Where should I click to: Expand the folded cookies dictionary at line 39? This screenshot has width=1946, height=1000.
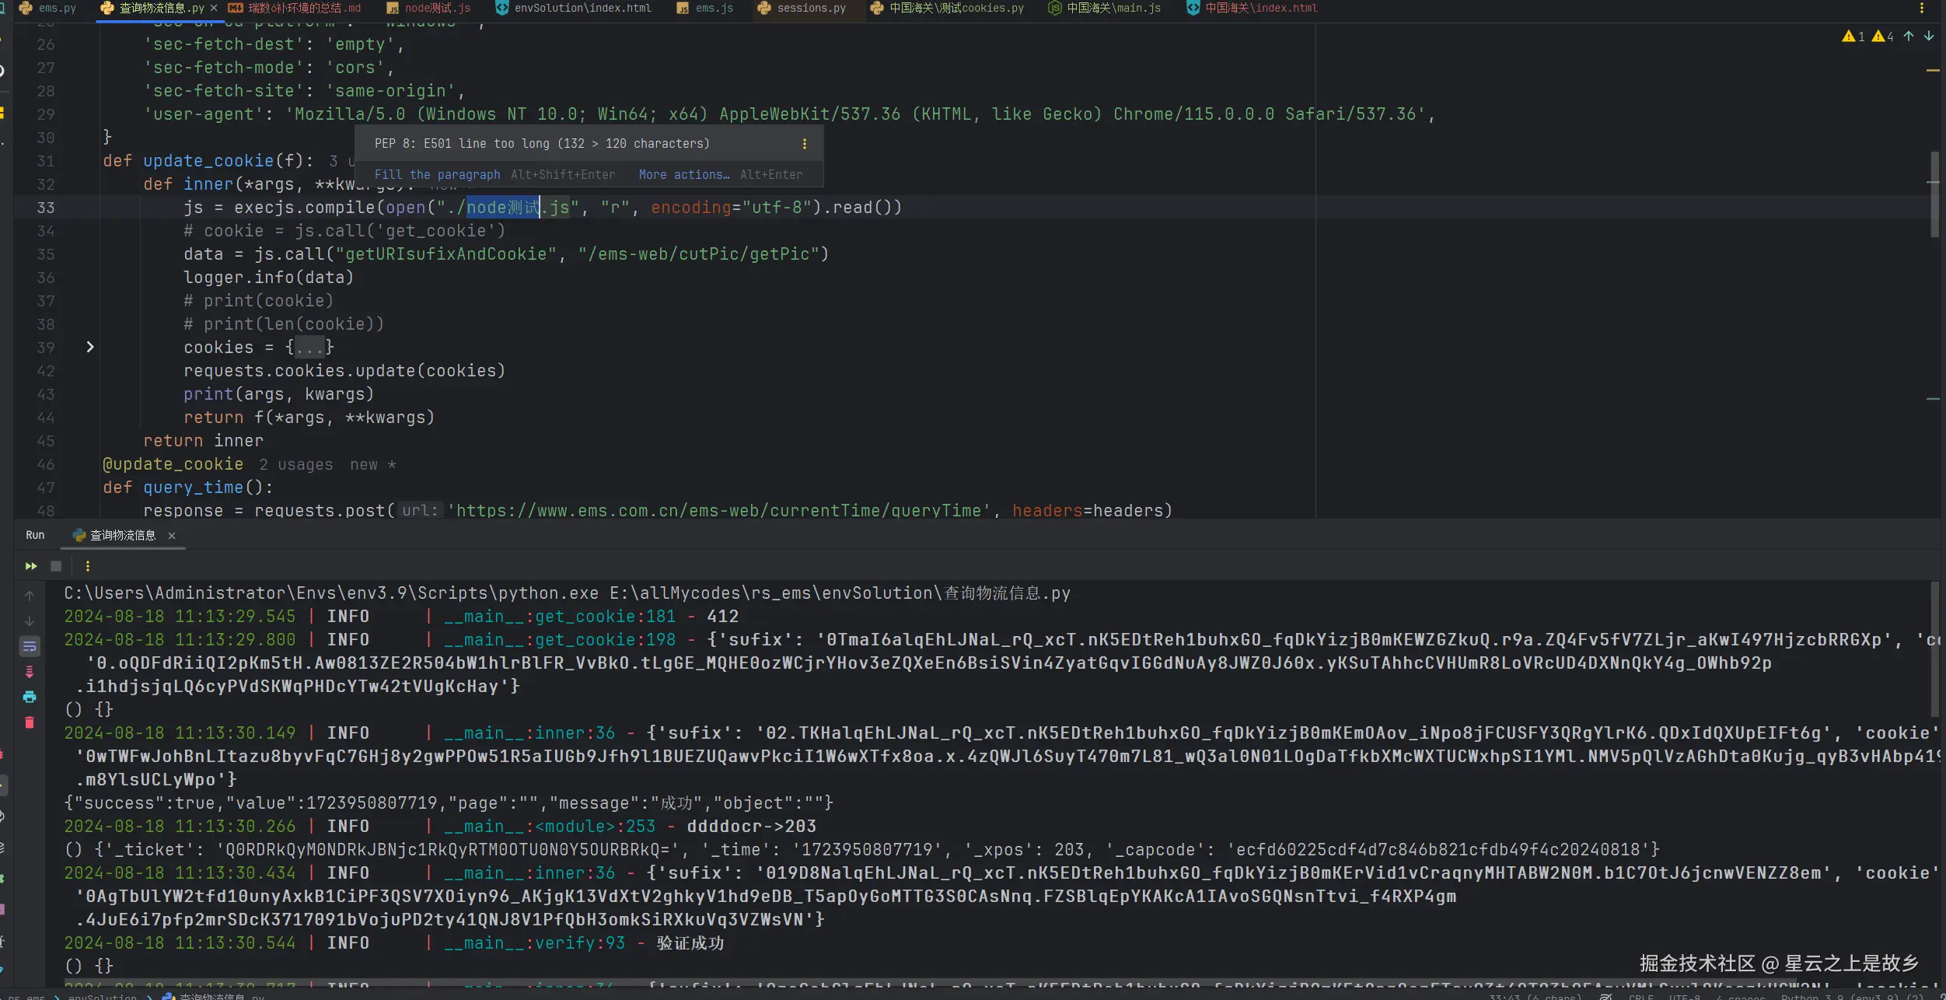pos(90,347)
